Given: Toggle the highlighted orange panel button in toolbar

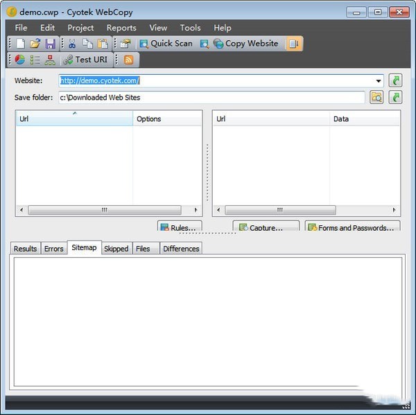Looking at the screenshot, I should pyautogui.click(x=294, y=44).
